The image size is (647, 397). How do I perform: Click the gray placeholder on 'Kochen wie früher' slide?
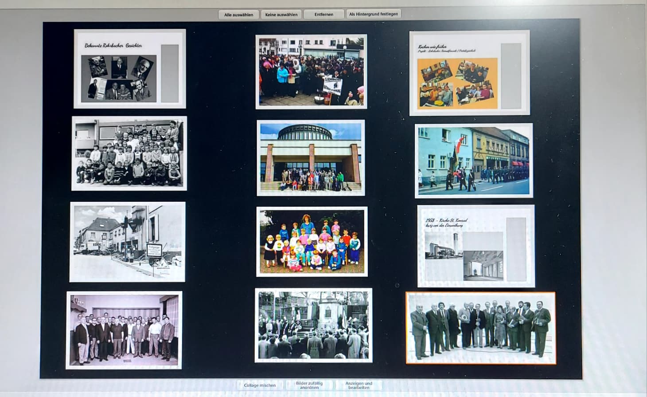pyautogui.click(x=511, y=75)
